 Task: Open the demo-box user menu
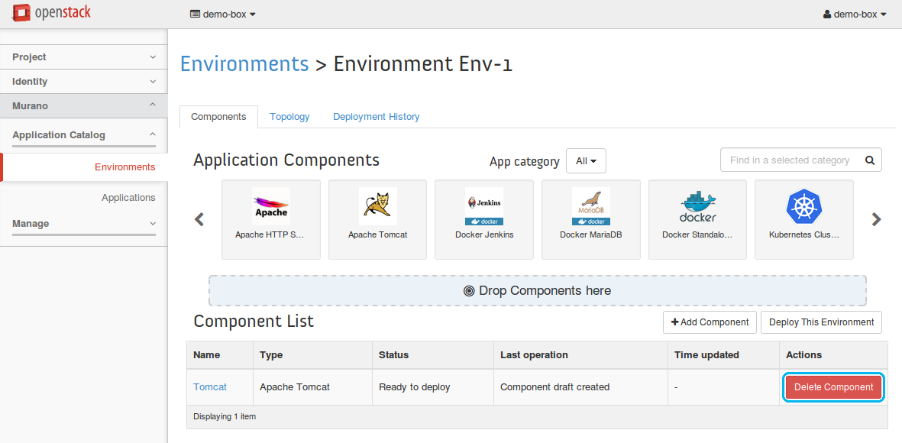pos(854,14)
